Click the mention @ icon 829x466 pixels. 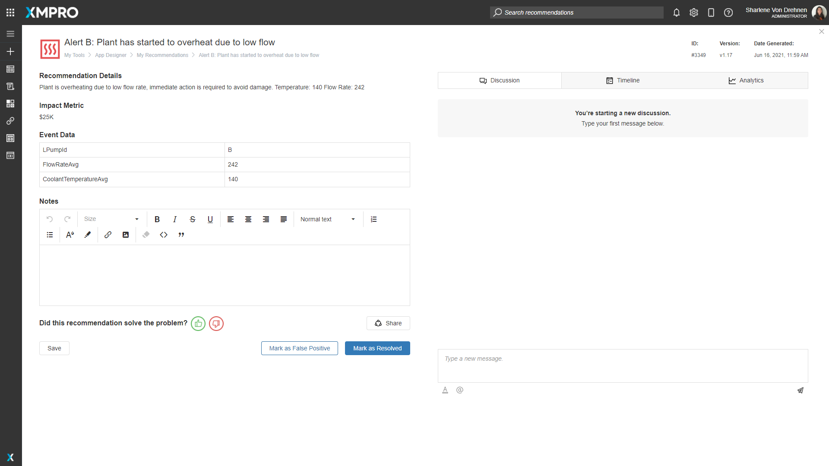[x=460, y=390]
